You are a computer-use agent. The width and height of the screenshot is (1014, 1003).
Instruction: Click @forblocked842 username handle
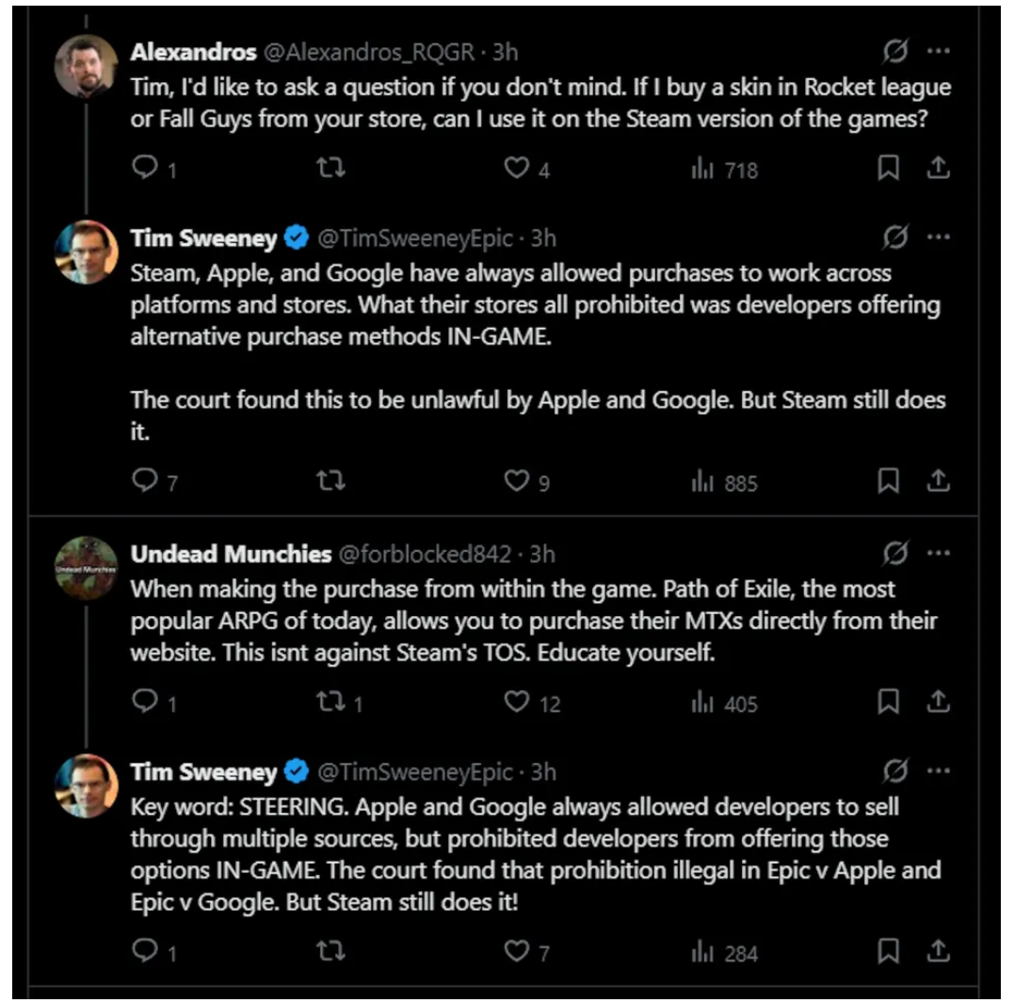pos(423,554)
